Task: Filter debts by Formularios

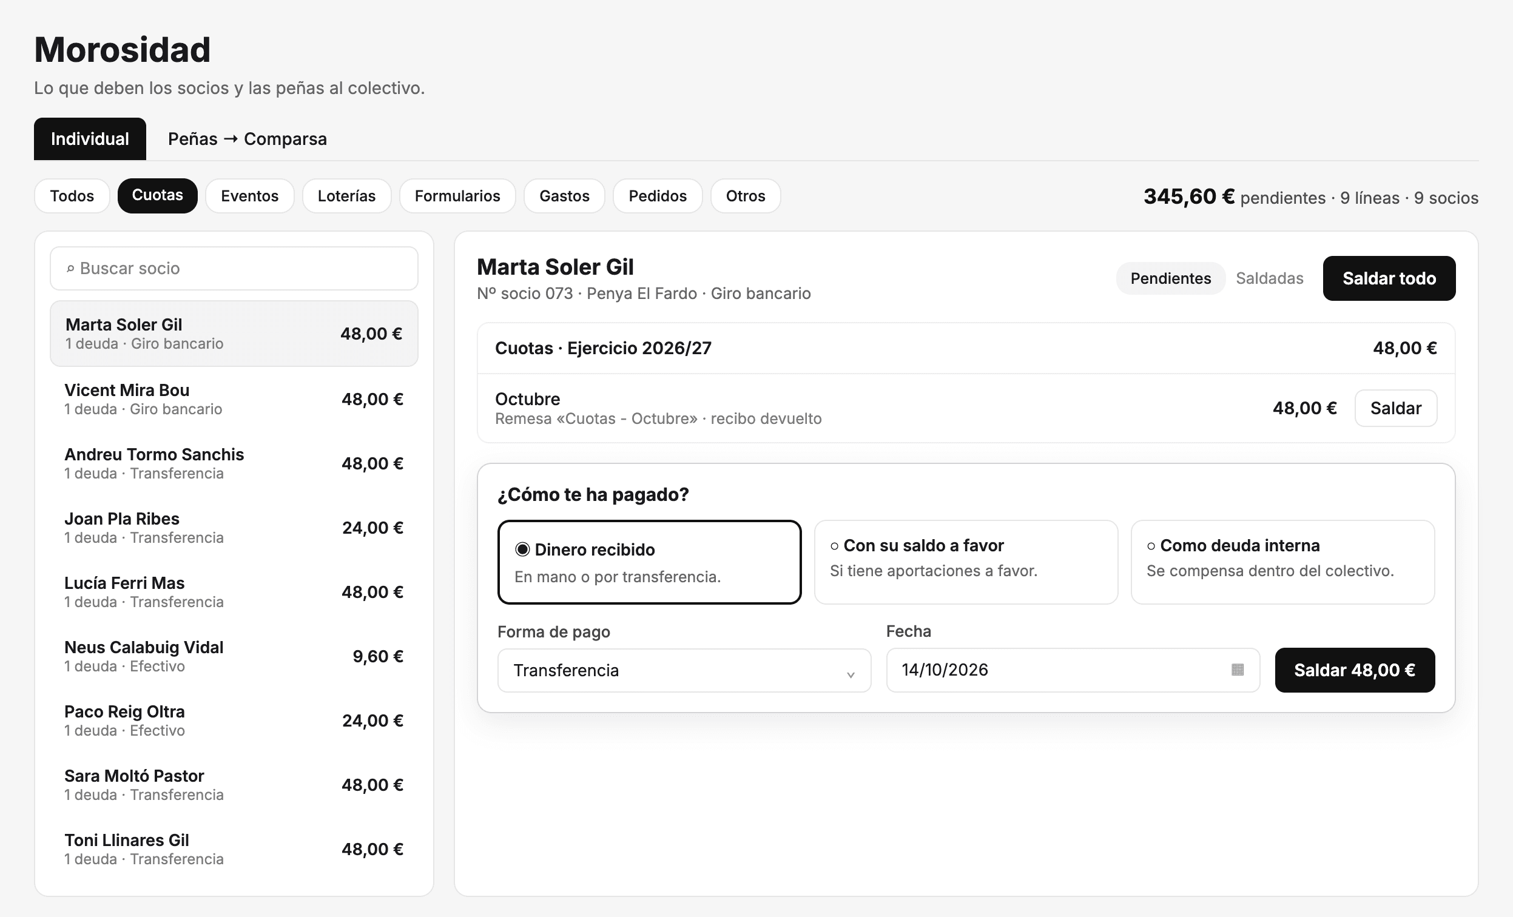Action: [457, 196]
